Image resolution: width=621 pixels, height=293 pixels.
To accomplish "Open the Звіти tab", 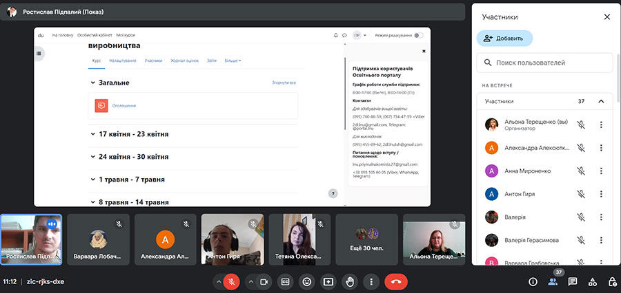I will tap(212, 61).
